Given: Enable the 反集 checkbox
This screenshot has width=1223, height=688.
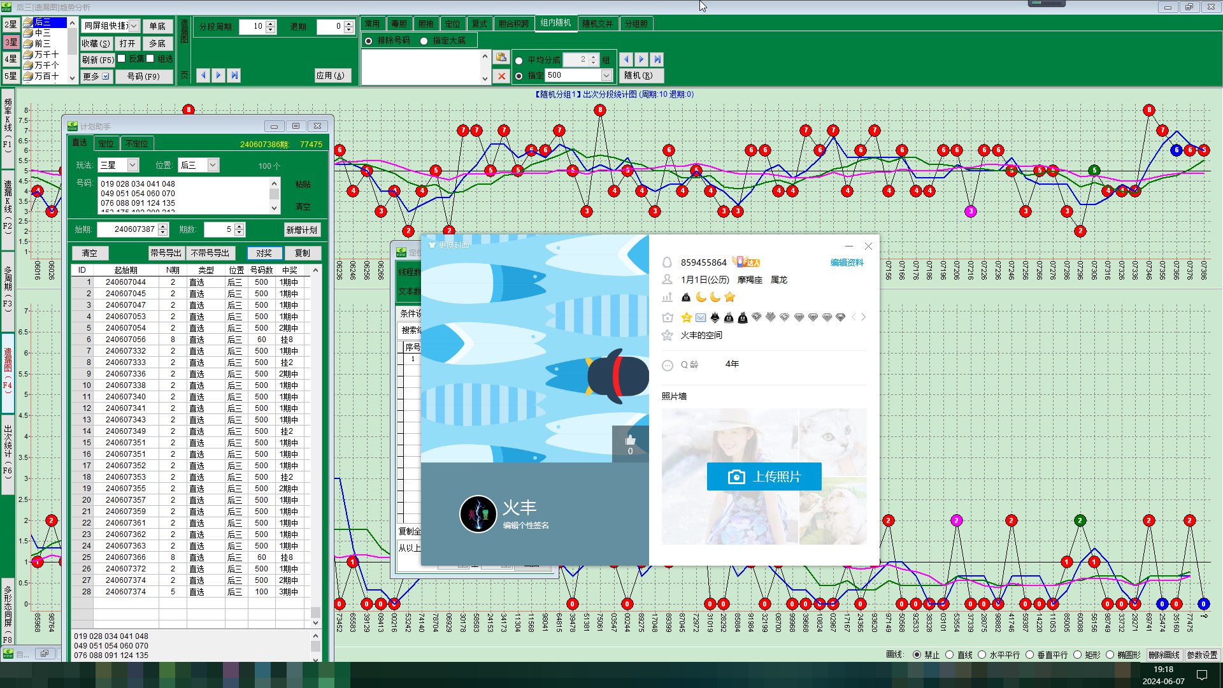Looking at the screenshot, I should [121, 59].
